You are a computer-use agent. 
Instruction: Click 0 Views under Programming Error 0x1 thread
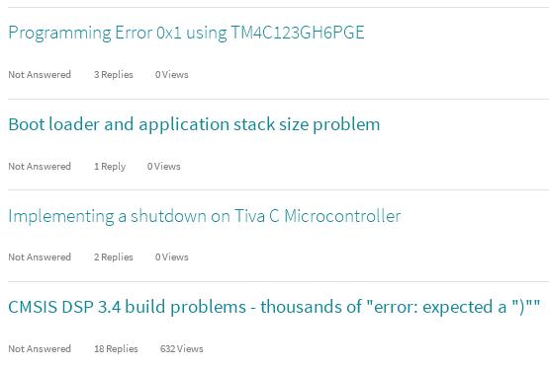click(171, 74)
